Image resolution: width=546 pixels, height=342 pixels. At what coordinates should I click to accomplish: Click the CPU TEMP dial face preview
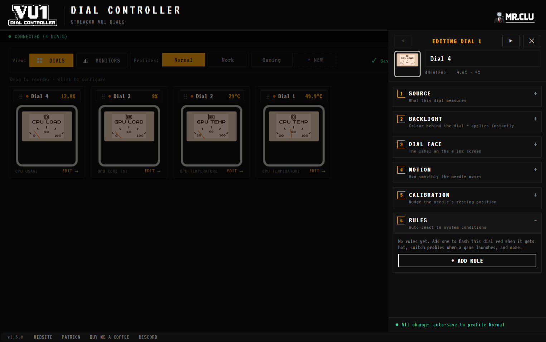coord(294,126)
